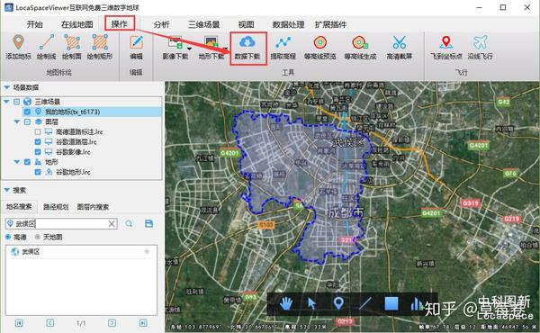Uncheck the 谷歌影像.lrc layer checkbox
This screenshot has height=333, width=540.
[x=38, y=152]
